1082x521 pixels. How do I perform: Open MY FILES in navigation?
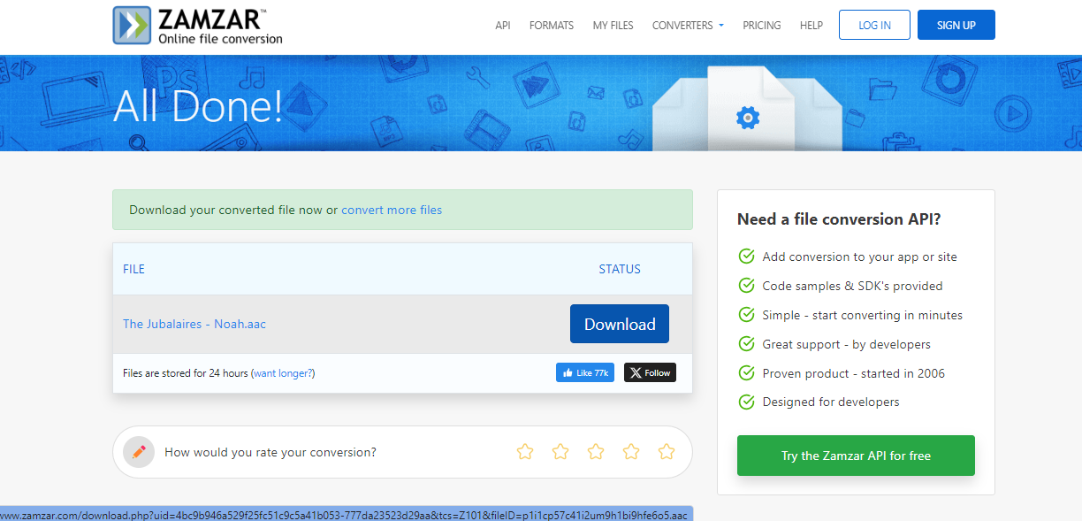click(x=613, y=26)
